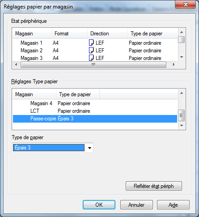Click the Annuler button
199x217 pixels.
pos(136,205)
